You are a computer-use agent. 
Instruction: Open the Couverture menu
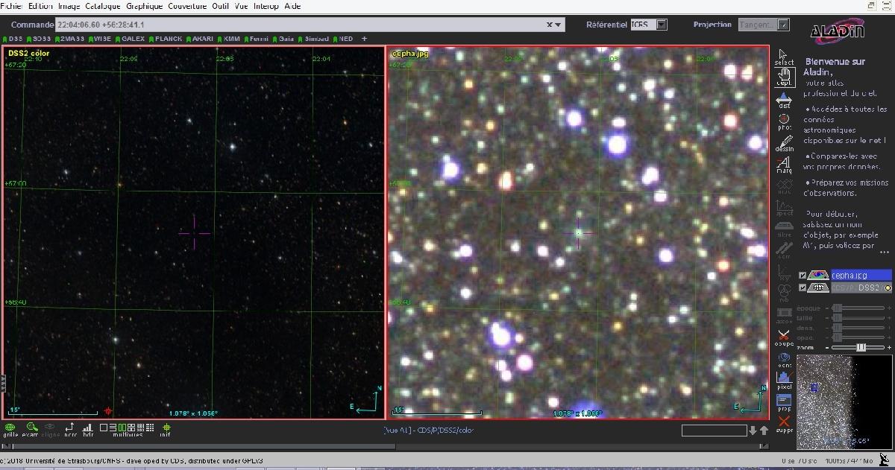(187, 6)
